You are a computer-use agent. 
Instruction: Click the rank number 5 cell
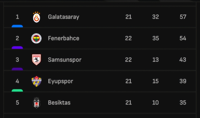[17, 103]
